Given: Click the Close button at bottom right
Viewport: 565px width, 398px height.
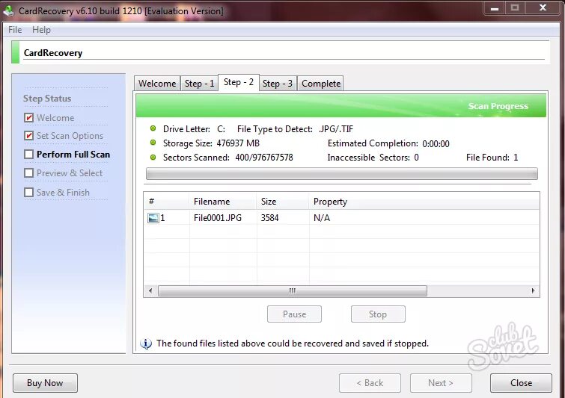Looking at the screenshot, I should [521, 383].
